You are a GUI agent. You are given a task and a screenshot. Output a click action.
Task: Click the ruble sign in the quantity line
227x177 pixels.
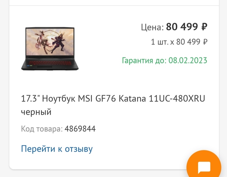pyautogui.click(x=205, y=42)
